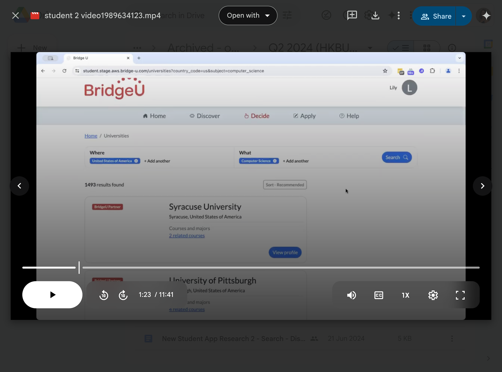The width and height of the screenshot is (502, 372).
Task: Open the video player settings gear
Action: [x=433, y=295]
